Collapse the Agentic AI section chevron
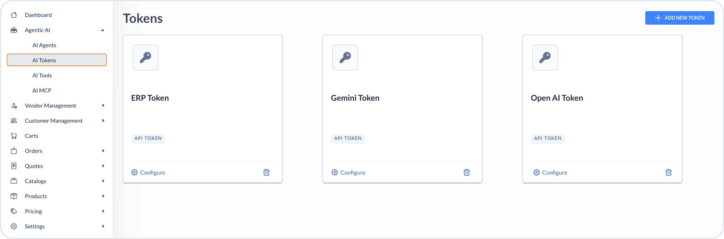 point(103,30)
